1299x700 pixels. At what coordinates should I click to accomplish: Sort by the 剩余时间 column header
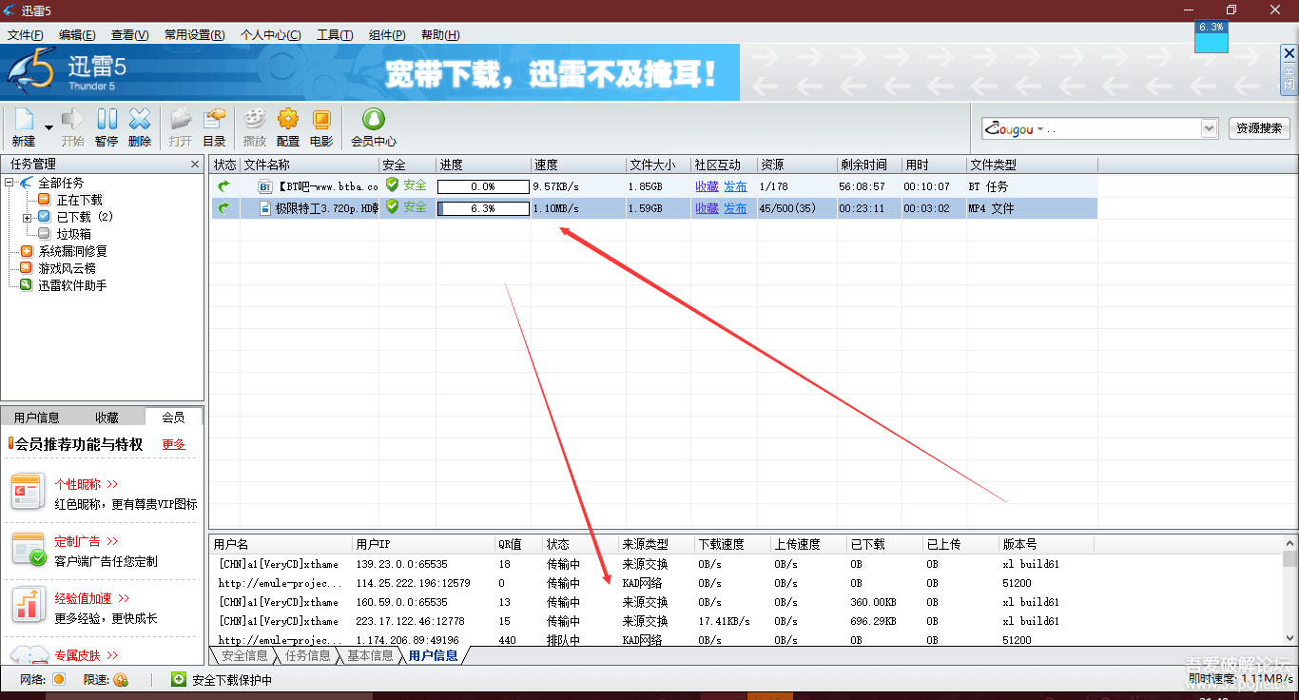tap(869, 165)
